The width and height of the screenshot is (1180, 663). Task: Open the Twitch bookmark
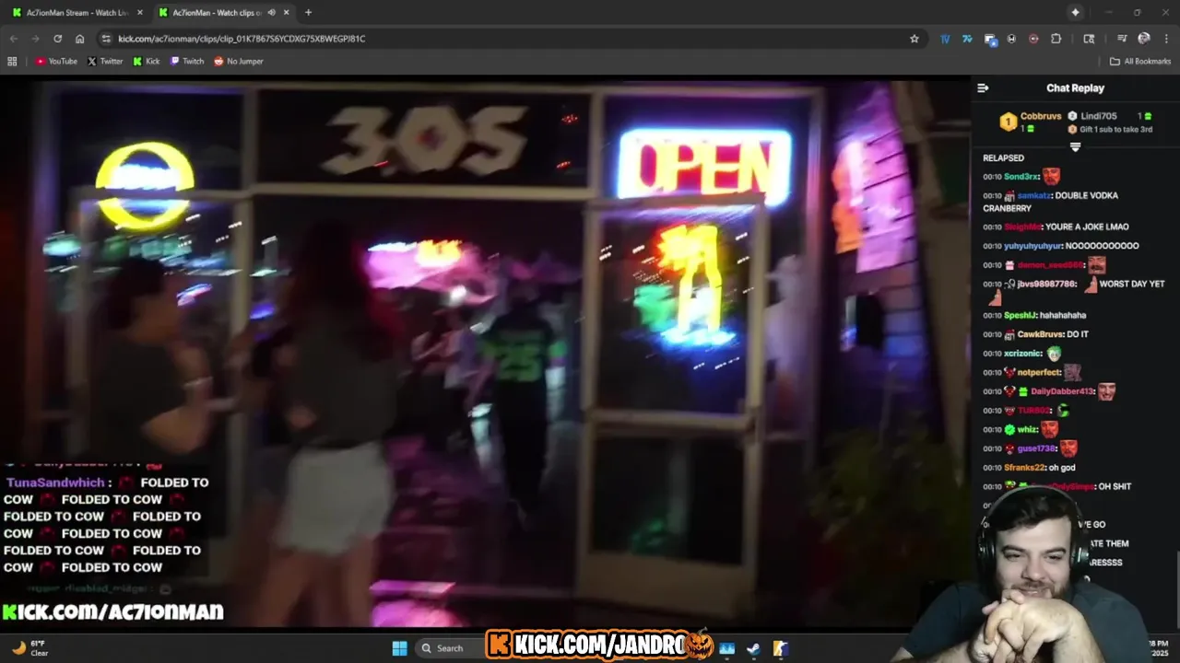click(x=187, y=62)
